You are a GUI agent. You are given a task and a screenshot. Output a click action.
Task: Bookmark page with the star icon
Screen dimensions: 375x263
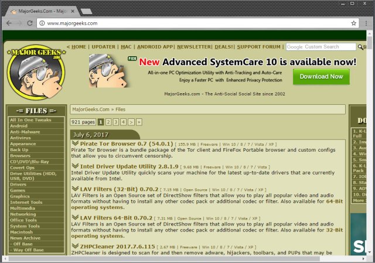coord(354,23)
